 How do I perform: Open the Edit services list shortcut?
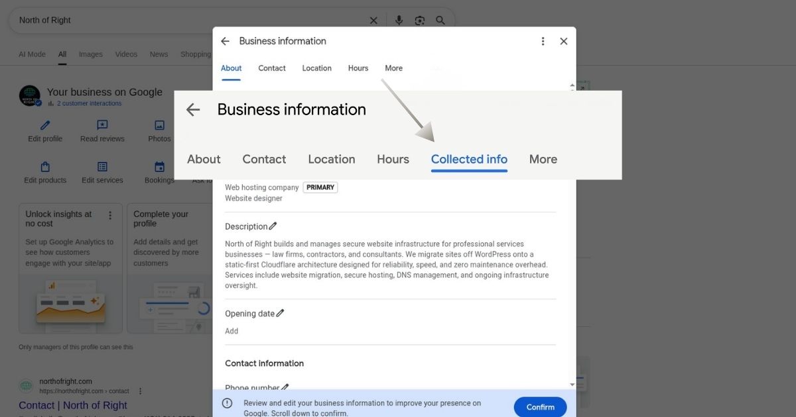(x=102, y=173)
